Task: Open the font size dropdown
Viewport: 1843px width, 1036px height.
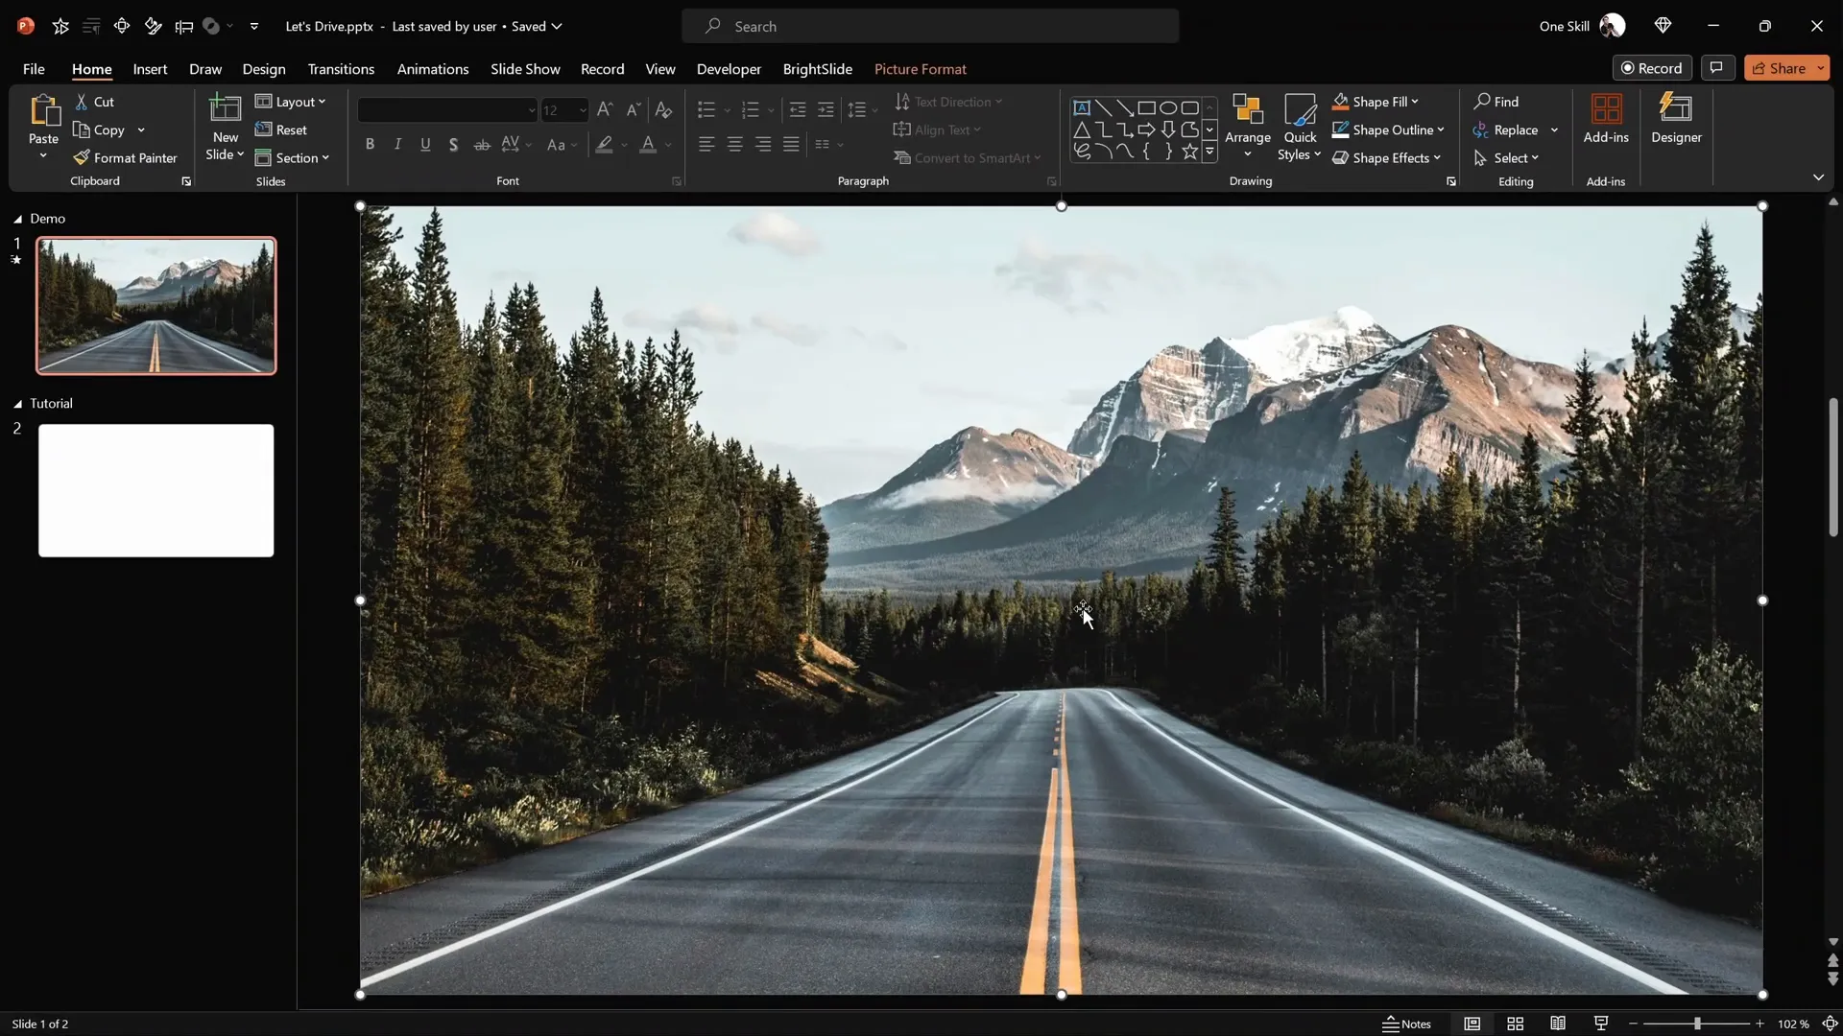Action: click(582, 110)
